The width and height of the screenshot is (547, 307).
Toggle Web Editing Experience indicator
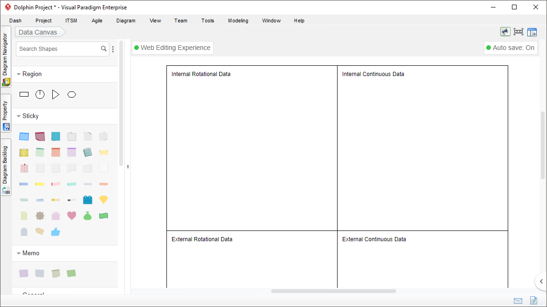point(173,48)
